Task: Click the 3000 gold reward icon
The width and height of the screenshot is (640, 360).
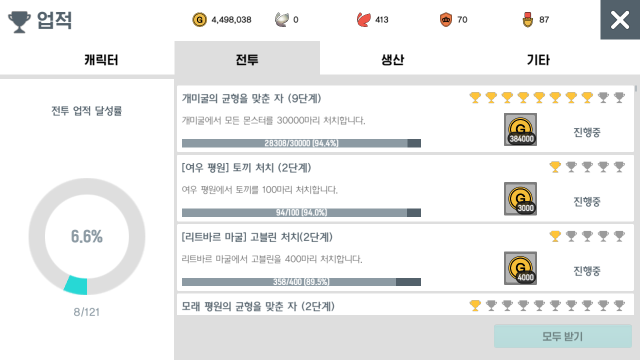Action: pos(520,198)
